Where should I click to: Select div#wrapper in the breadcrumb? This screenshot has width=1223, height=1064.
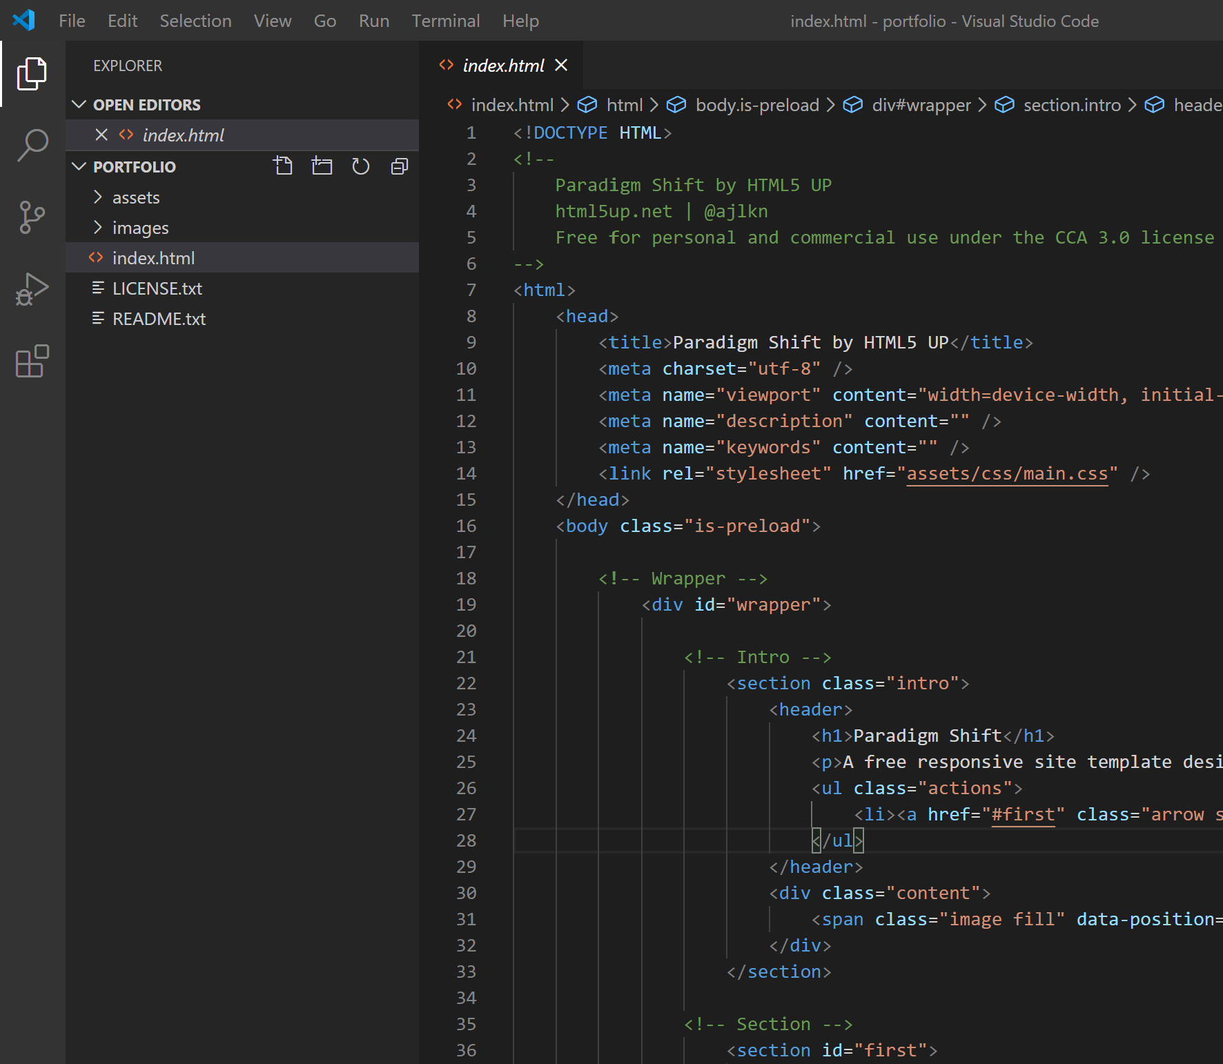921,105
